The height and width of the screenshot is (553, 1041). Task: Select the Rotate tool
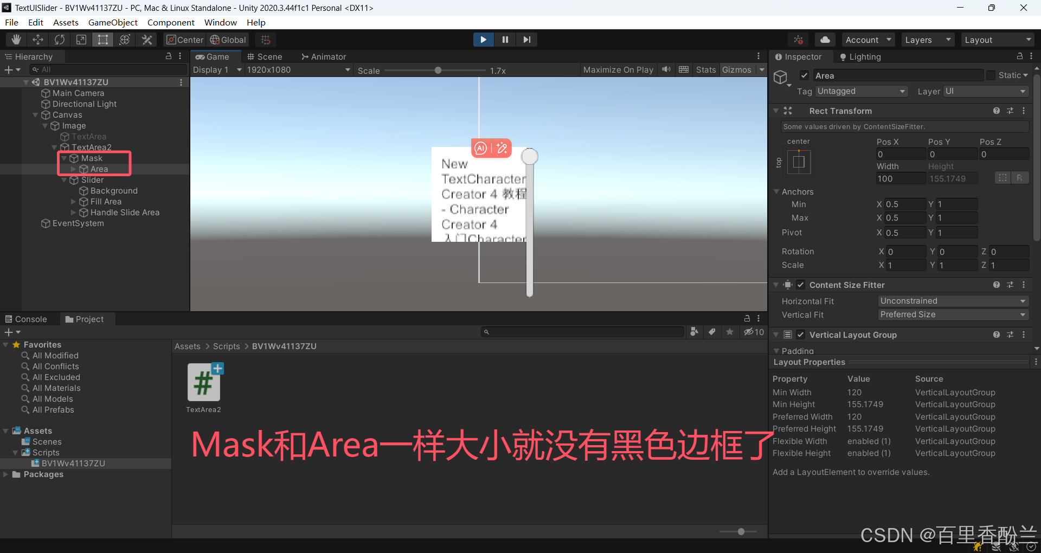[x=60, y=40]
